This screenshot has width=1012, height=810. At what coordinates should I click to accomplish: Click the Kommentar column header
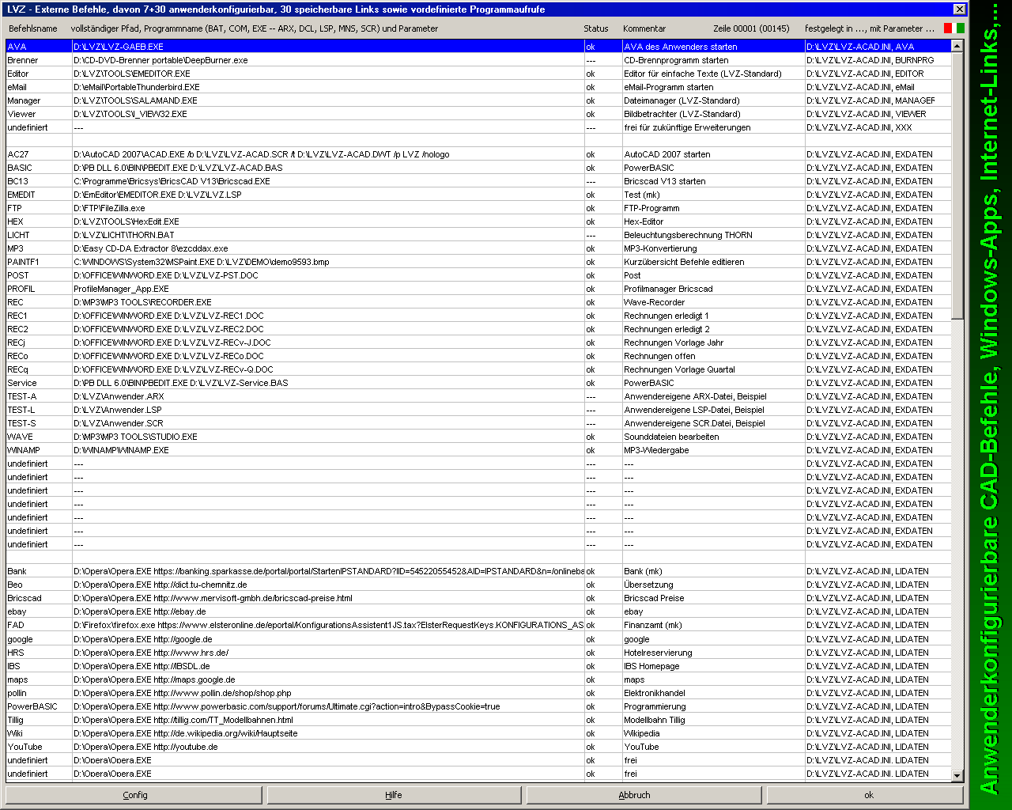[x=644, y=28]
